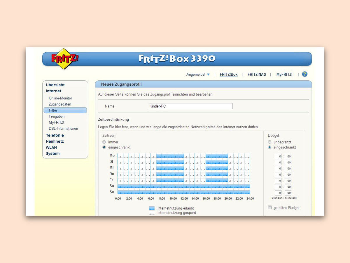Open Online-Monitor sidebar entry
This screenshot has height=263, width=350.
60,98
